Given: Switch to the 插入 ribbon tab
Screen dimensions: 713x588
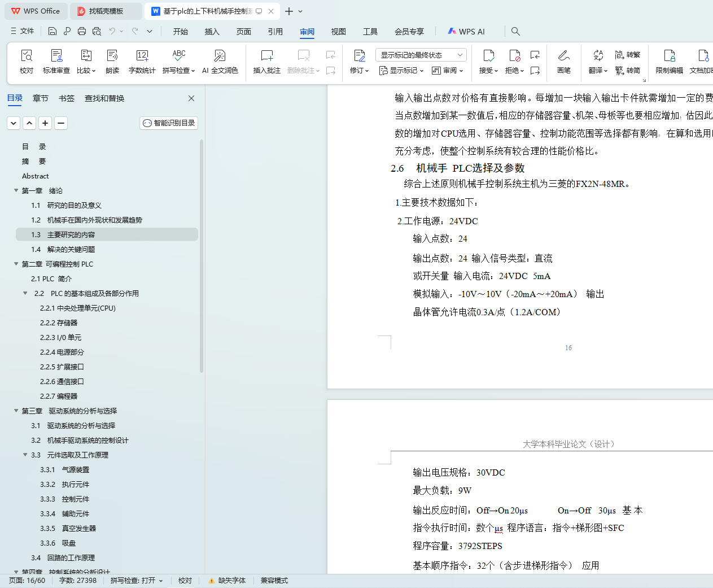Looking at the screenshot, I should [x=212, y=32].
